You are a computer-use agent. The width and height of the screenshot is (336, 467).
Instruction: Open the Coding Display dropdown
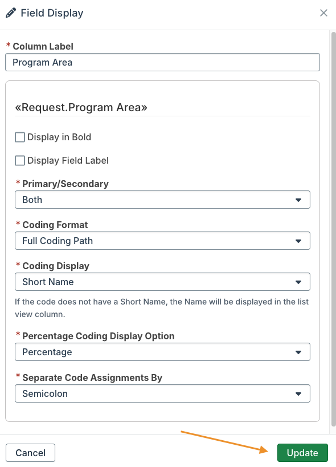[x=162, y=282]
